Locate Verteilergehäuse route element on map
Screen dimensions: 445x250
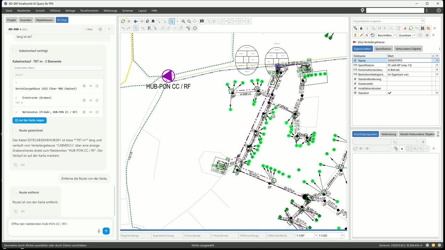pos(84,86)
